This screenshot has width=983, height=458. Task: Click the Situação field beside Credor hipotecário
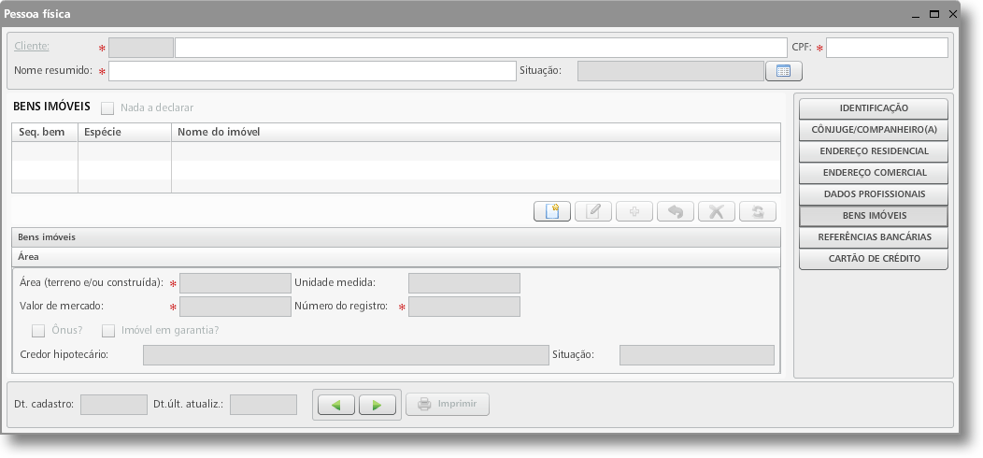697,355
